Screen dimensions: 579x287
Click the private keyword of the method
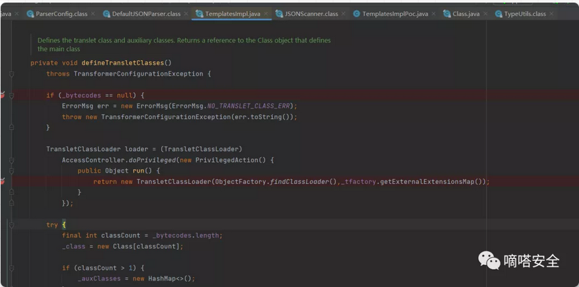(44, 63)
